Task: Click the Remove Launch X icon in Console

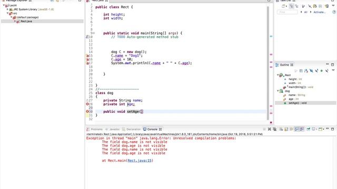Action: point(269,129)
